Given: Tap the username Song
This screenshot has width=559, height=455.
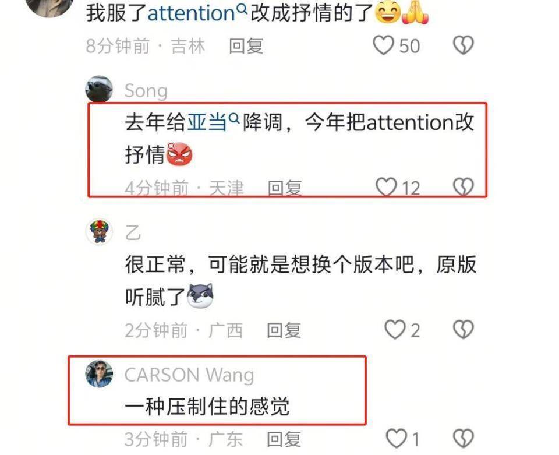Looking at the screenshot, I should (146, 91).
